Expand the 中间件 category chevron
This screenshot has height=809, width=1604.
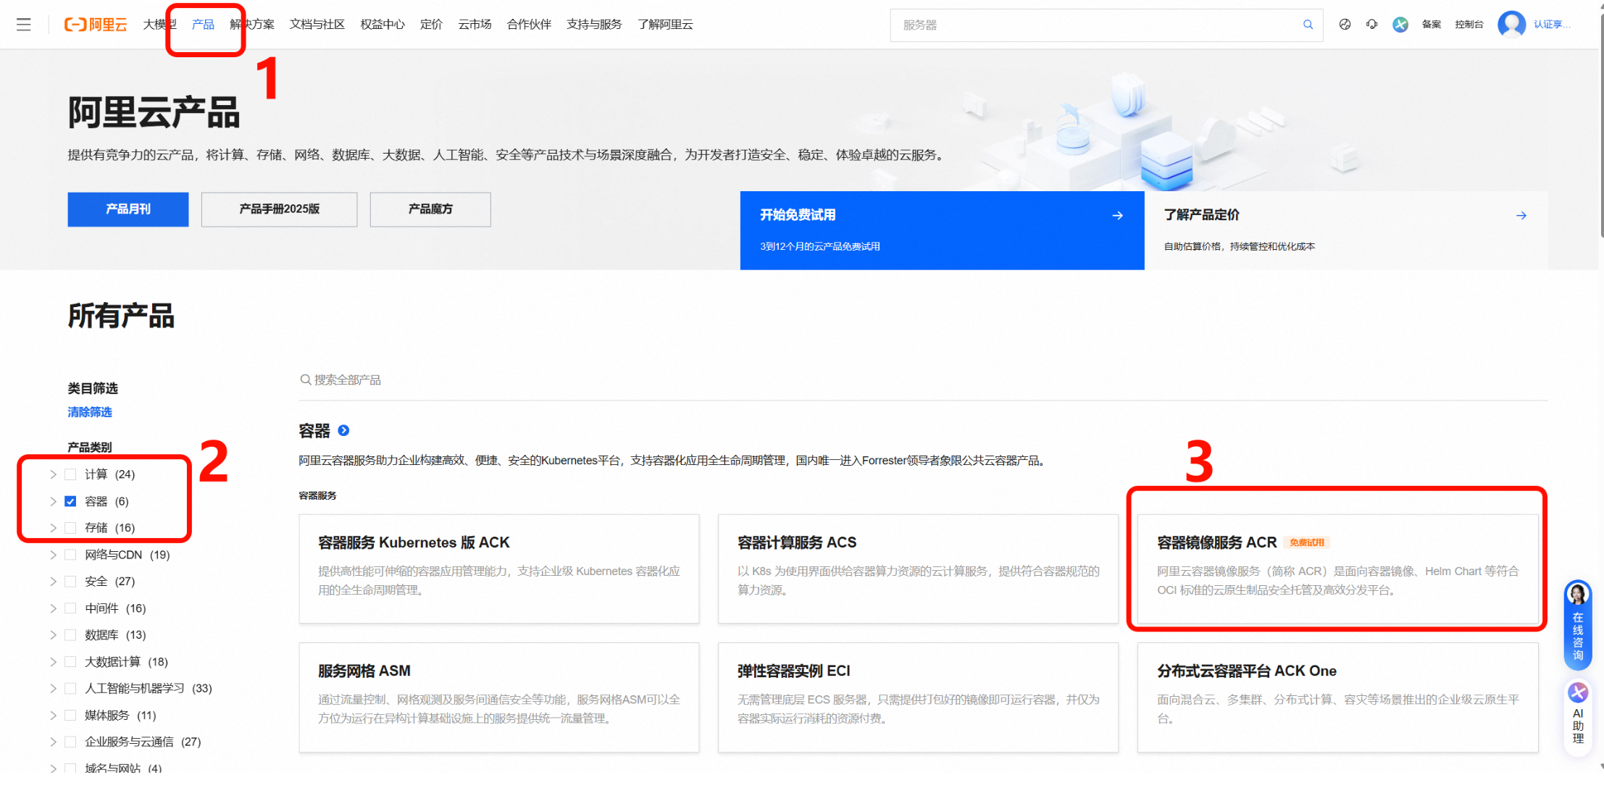point(53,608)
